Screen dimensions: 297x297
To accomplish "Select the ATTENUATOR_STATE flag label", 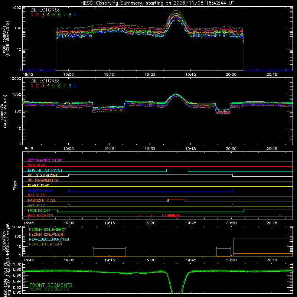I will (x=45, y=160).
